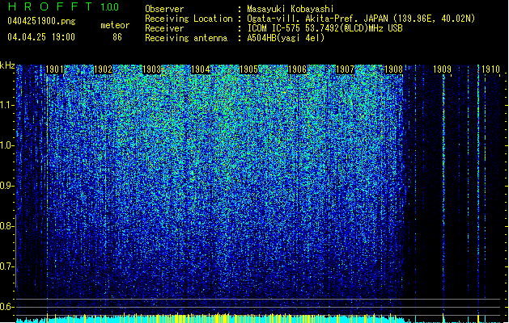Click the Receiving Location label
Image resolution: width=509 pixels, height=323 pixels.
(189, 19)
